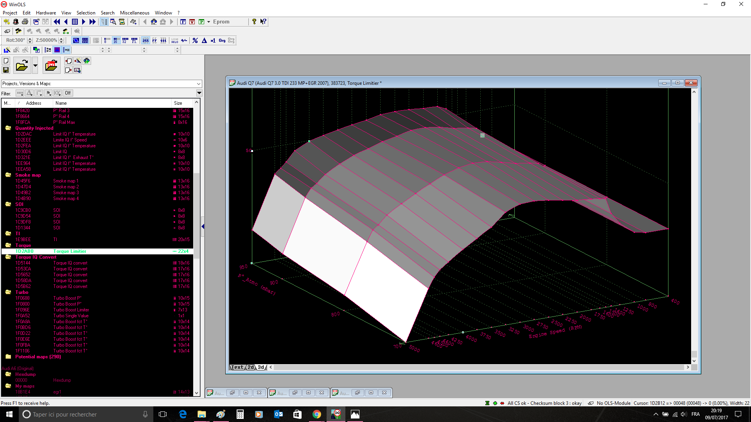Click the open project folder icon
The height and width of the screenshot is (422, 751).
pyautogui.click(x=22, y=66)
